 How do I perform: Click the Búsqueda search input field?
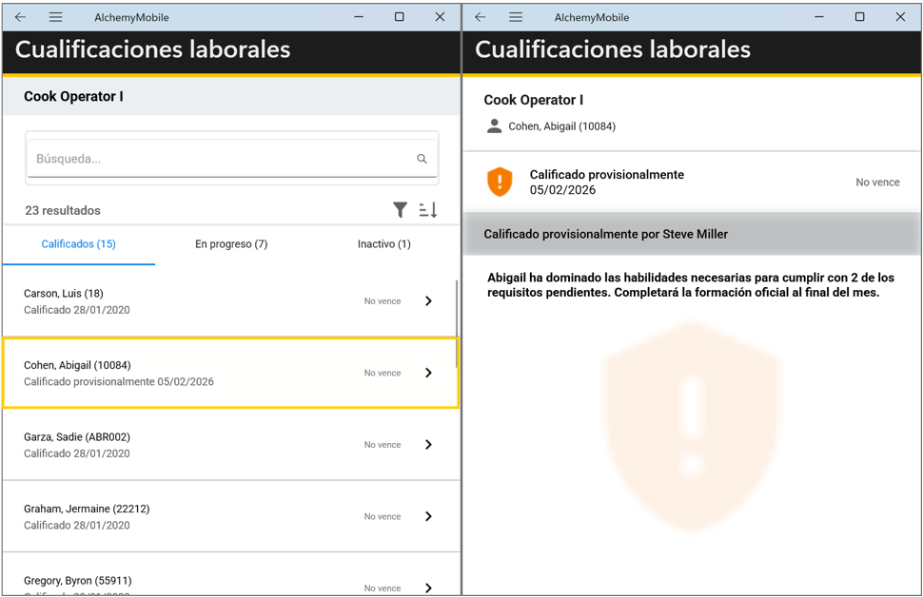click(219, 159)
